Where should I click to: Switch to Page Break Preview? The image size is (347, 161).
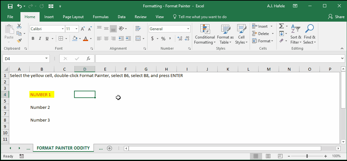pyautogui.click(x=280, y=156)
